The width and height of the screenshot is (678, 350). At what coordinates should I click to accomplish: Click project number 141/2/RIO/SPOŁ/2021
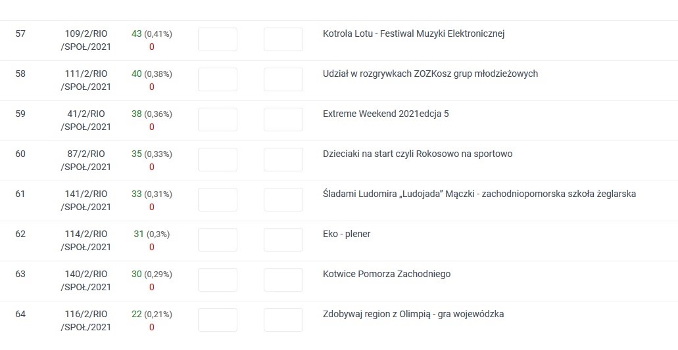(86, 200)
